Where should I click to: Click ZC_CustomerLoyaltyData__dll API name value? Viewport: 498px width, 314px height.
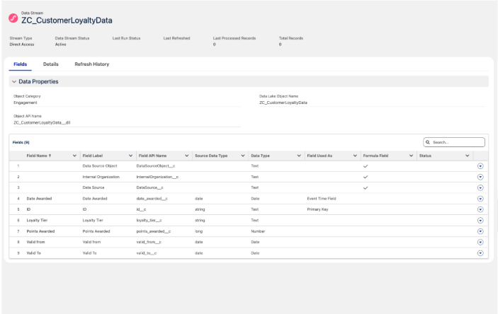click(42, 123)
